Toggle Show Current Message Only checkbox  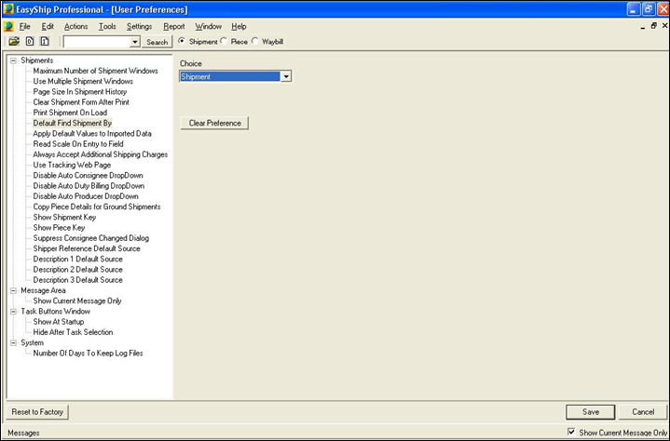(571, 432)
